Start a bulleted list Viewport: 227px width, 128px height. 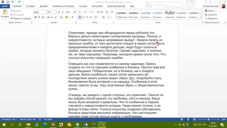[x=80, y=12]
